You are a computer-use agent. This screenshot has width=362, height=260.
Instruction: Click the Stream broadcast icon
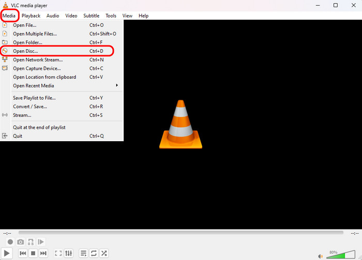(5, 115)
